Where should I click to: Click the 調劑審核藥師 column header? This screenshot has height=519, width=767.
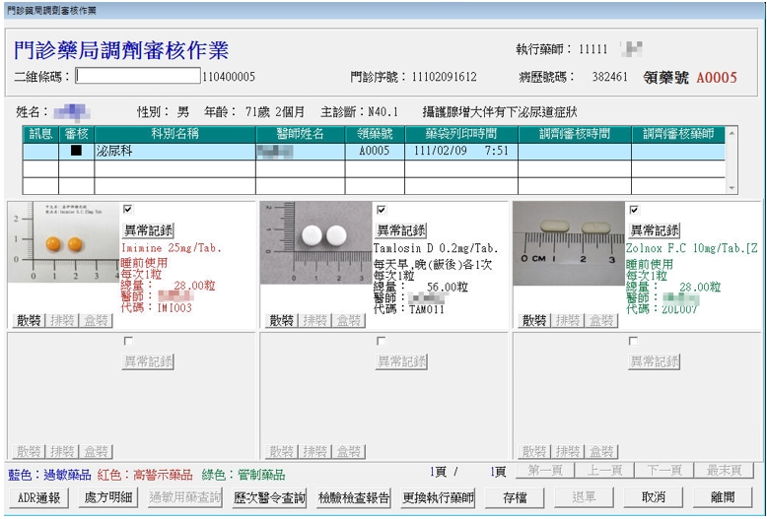(678, 134)
